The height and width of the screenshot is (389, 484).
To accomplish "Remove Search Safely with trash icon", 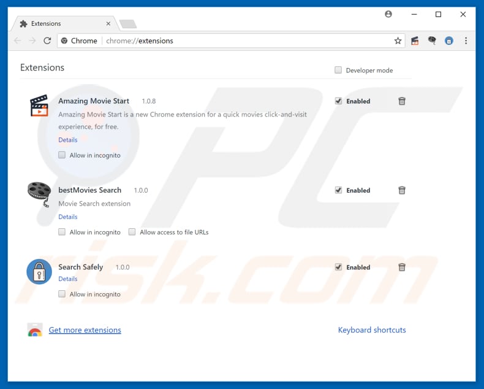I will coord(401,267).
